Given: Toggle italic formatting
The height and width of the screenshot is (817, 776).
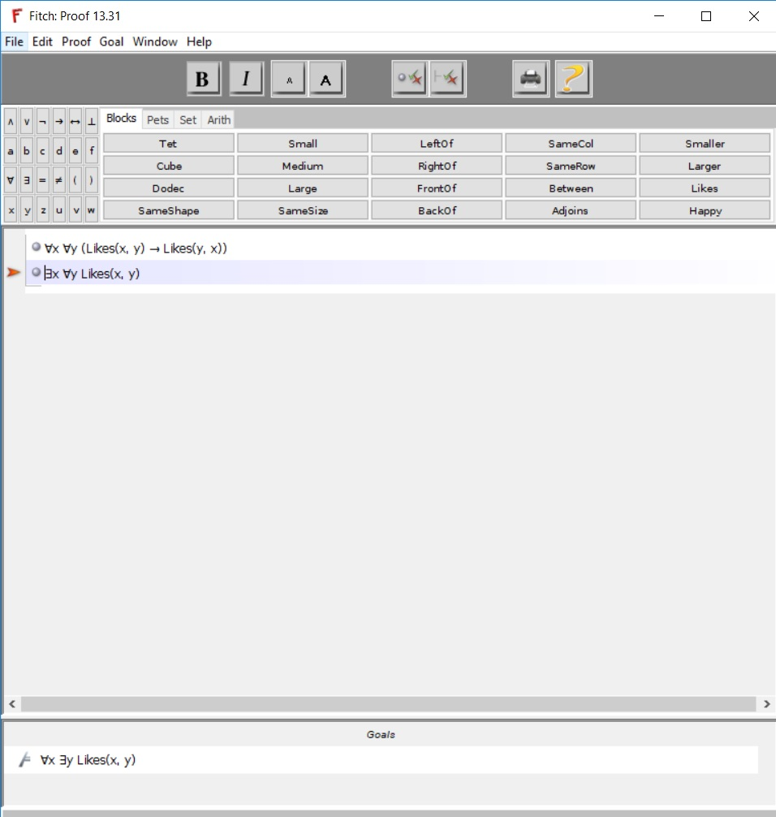Looking at the screenshot, I should pos(246,78).
